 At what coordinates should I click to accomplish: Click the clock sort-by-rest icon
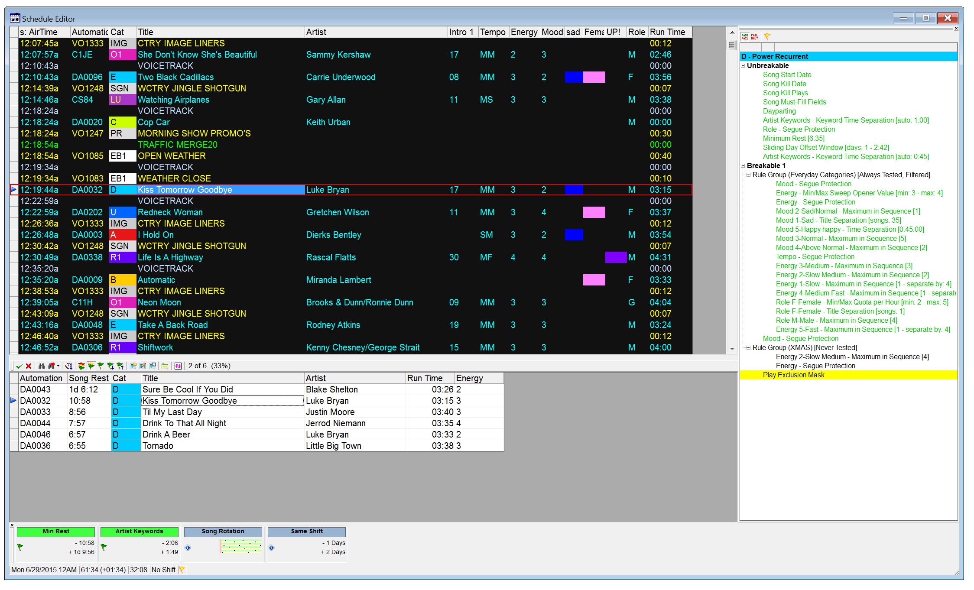[x=68, y=366]
